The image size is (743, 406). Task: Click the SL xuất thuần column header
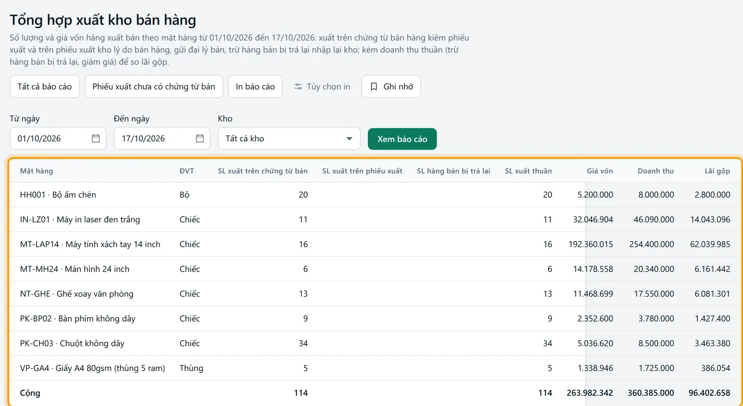click(x=528, y=171)
